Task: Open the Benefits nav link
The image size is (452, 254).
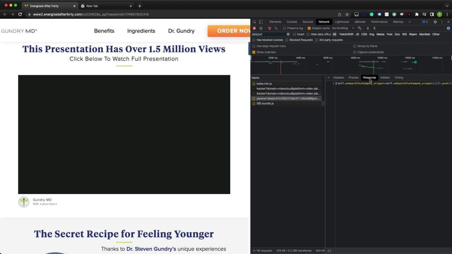Action: (104, 31)
